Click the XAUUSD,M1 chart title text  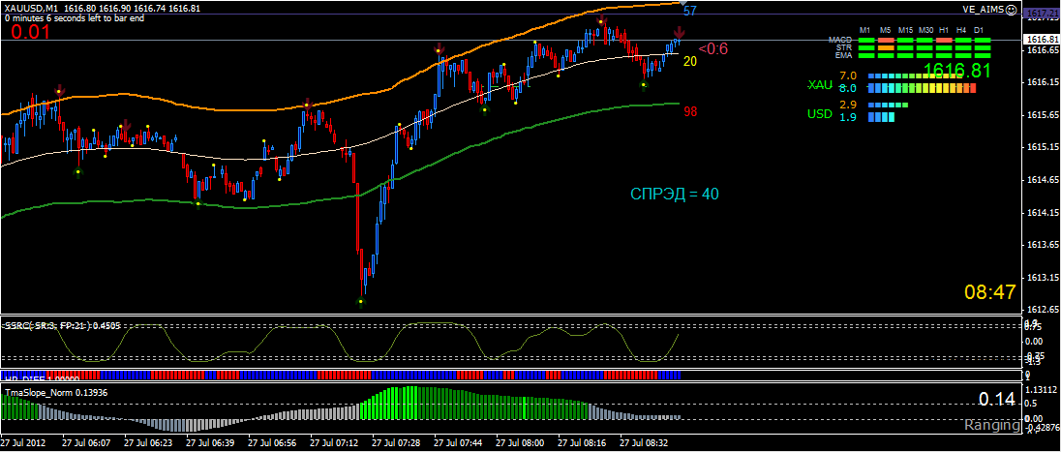[30, 7]
